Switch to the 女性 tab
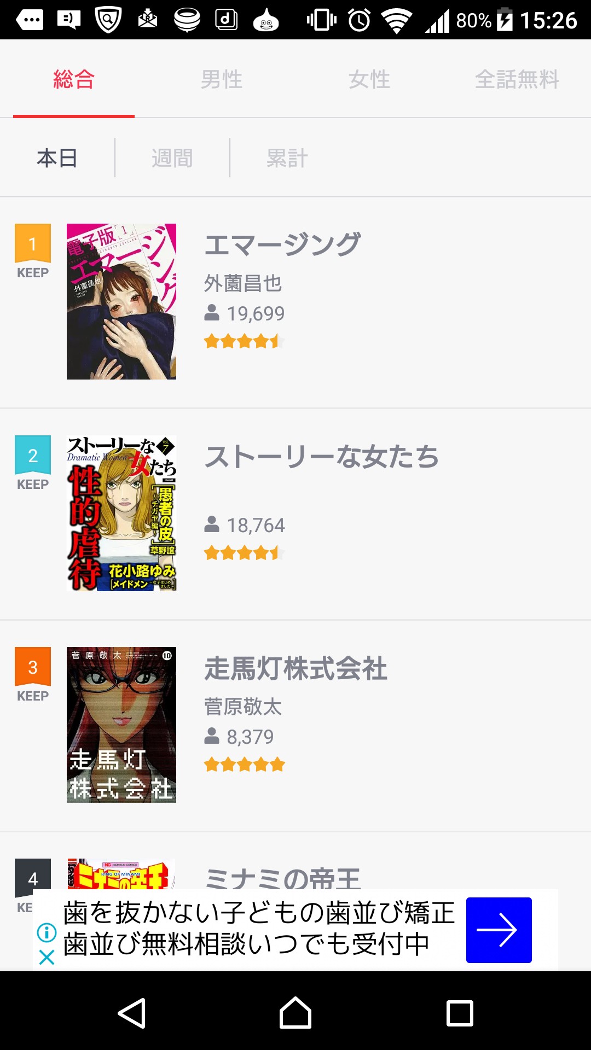This screenshot has height=1050, width=591. 369,80
